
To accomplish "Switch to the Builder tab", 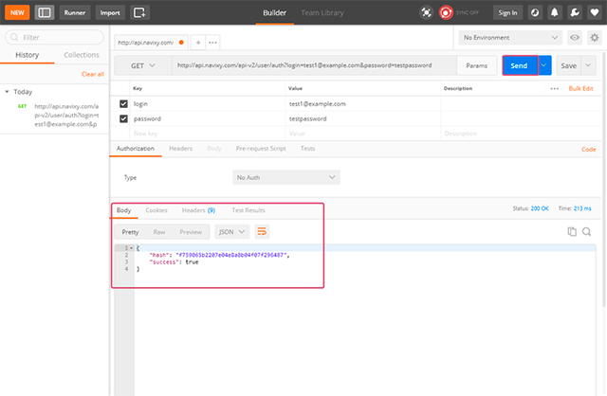I will point(274,12).
